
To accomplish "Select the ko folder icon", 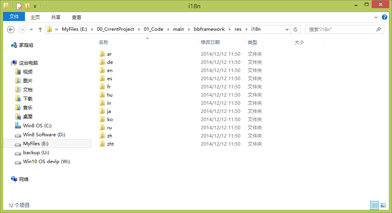I will (102, 119).
